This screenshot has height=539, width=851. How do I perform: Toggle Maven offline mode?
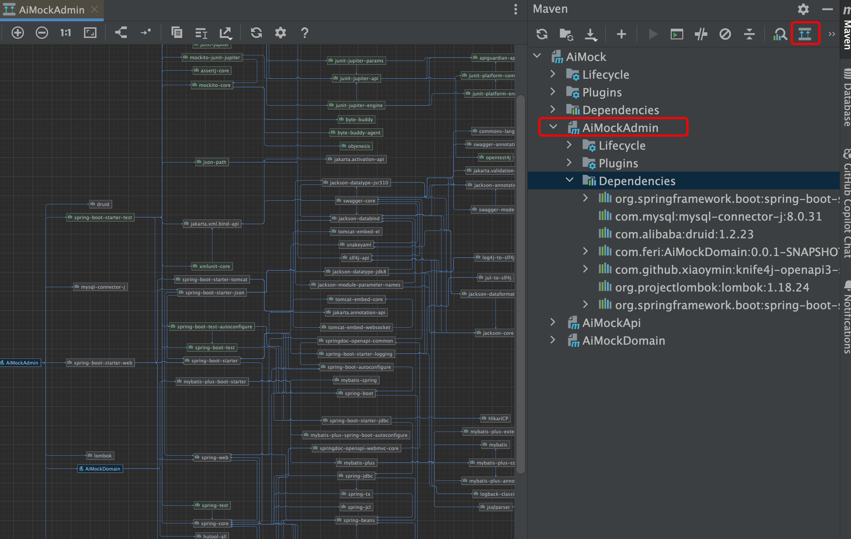[701, 34]
